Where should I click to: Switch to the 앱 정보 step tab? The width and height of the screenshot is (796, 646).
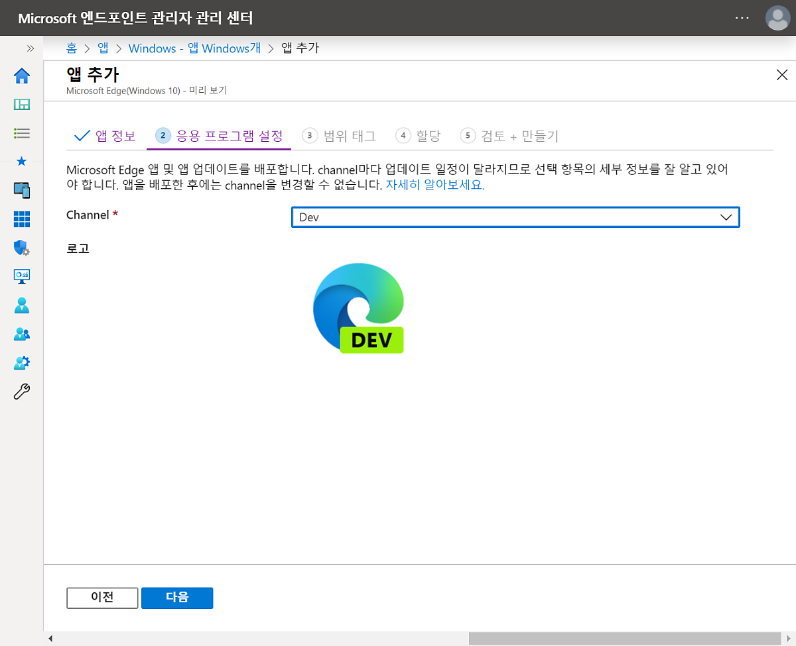pyautogui.click(x=105, y=136)
